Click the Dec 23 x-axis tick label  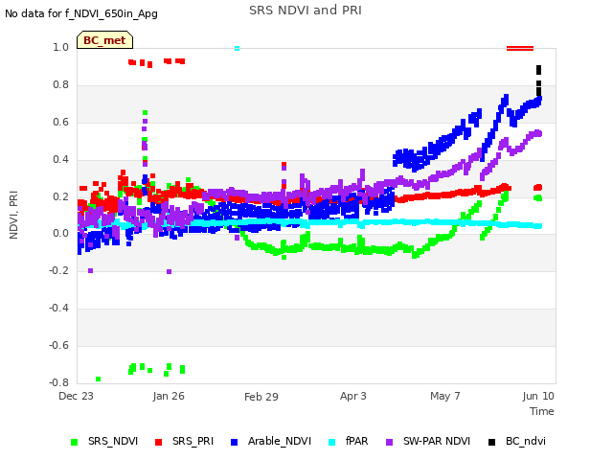76,396
